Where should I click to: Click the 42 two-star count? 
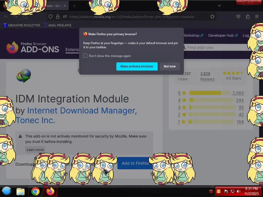click(241, 114)
